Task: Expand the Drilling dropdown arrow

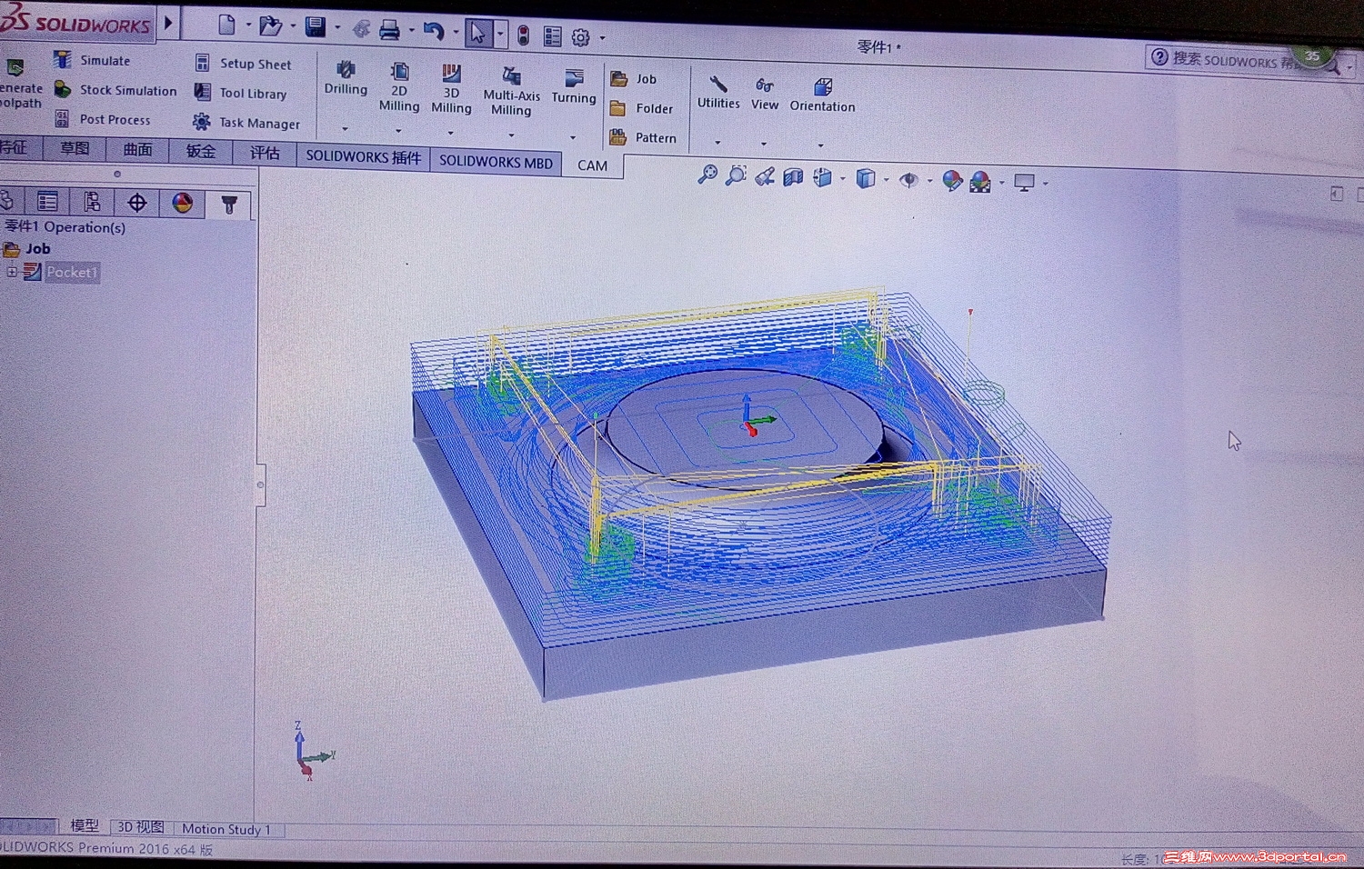Action: click(345, 128)
